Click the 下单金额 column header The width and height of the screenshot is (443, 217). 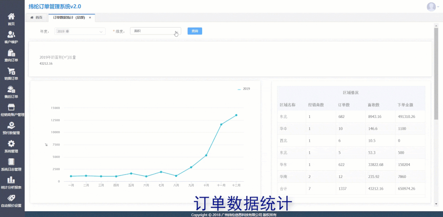click(406, 105)
